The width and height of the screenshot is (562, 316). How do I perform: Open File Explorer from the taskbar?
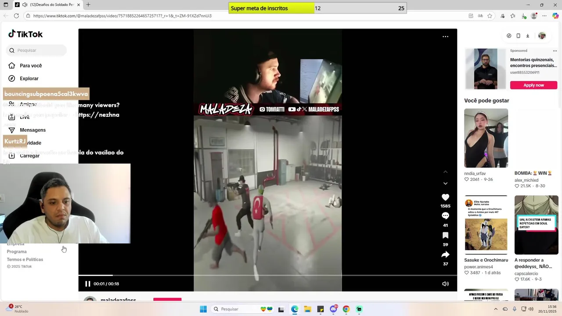coord(307,309)
